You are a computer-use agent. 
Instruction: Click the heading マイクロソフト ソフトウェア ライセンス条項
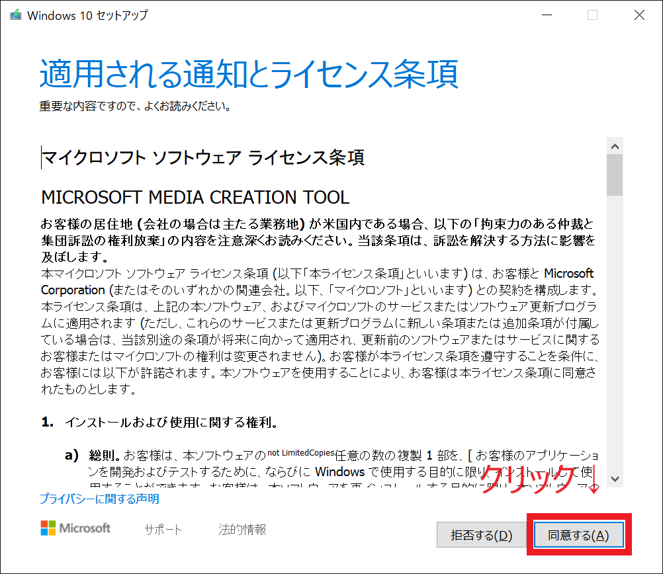(x=203, y=157)
